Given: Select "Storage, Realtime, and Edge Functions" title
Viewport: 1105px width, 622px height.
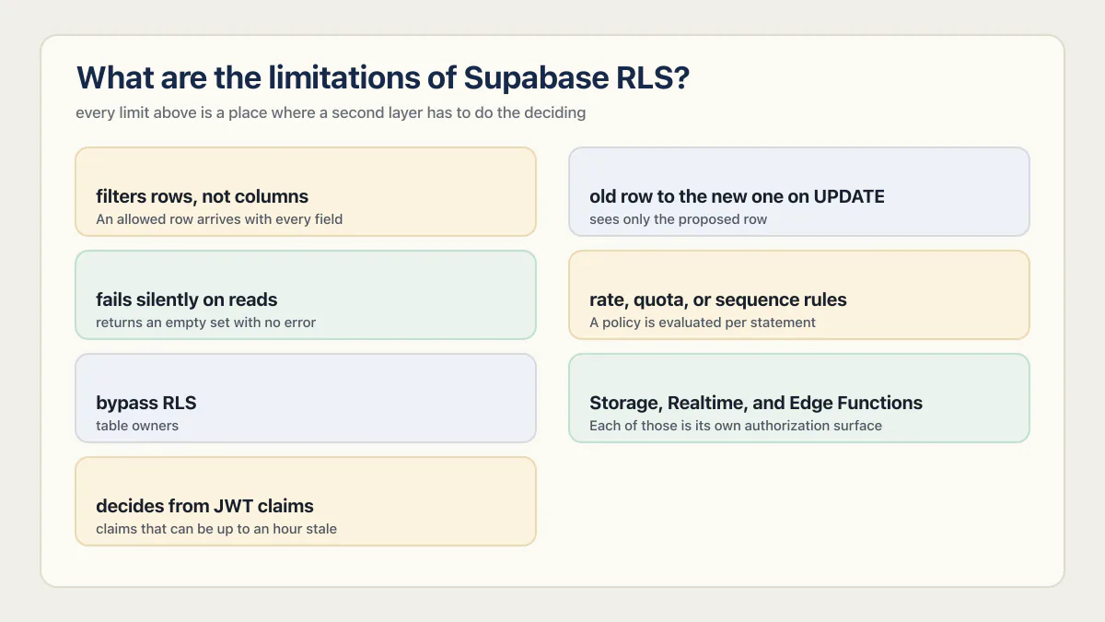Looking at the screenshot, I should coord(755,403).
